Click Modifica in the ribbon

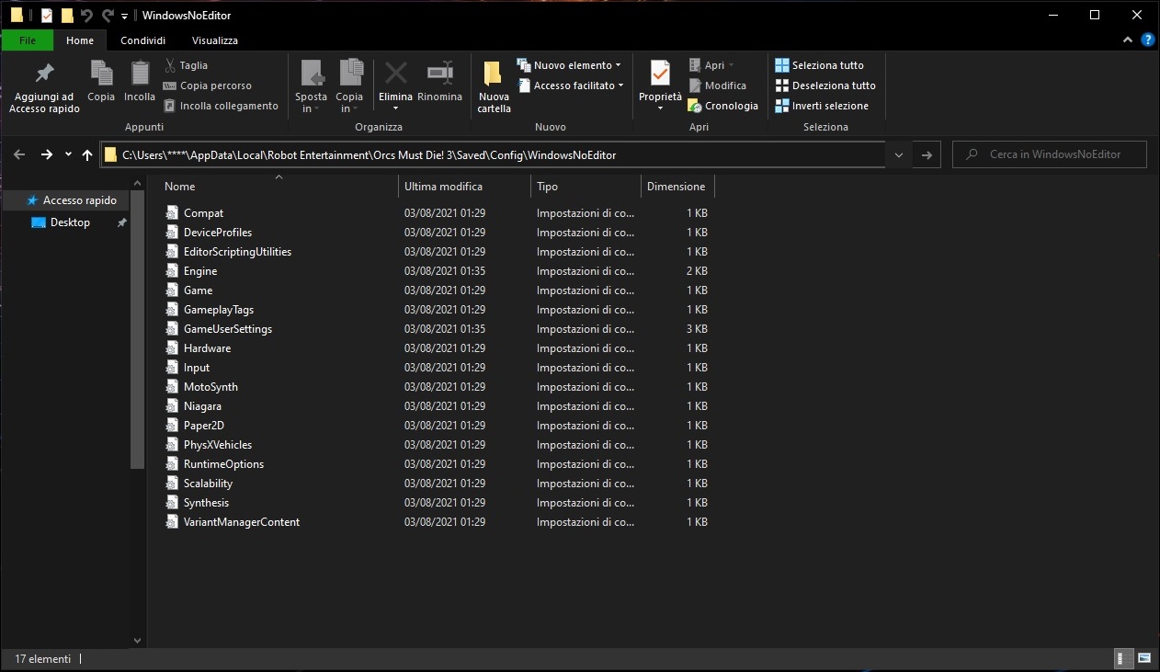(x=718, y=85)
